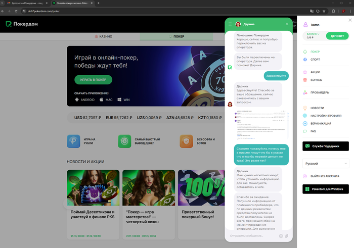This screenshot has height=248, width=354.
Task: Click the Без софта и ботов icon
Action: (x=186, y=141)
